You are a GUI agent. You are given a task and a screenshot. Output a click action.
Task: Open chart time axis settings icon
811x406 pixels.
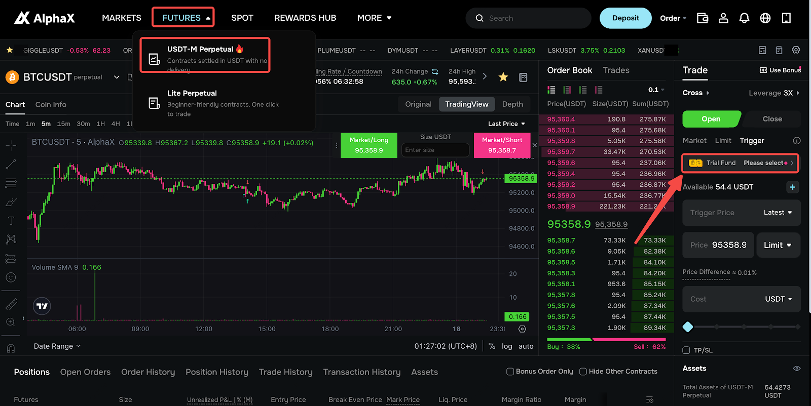coord(522,329)
